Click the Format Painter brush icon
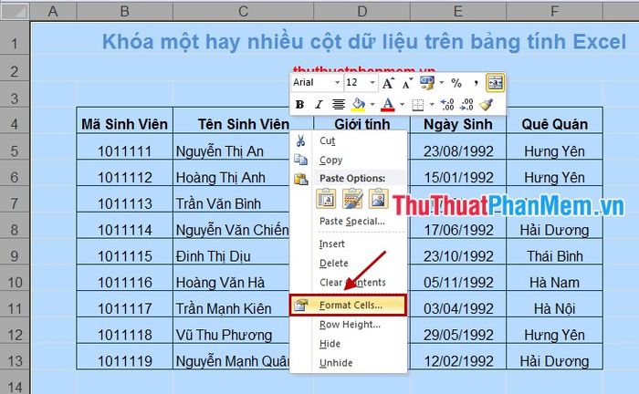Viewport: 639px width, 394px height. click(x=487, y=105)
